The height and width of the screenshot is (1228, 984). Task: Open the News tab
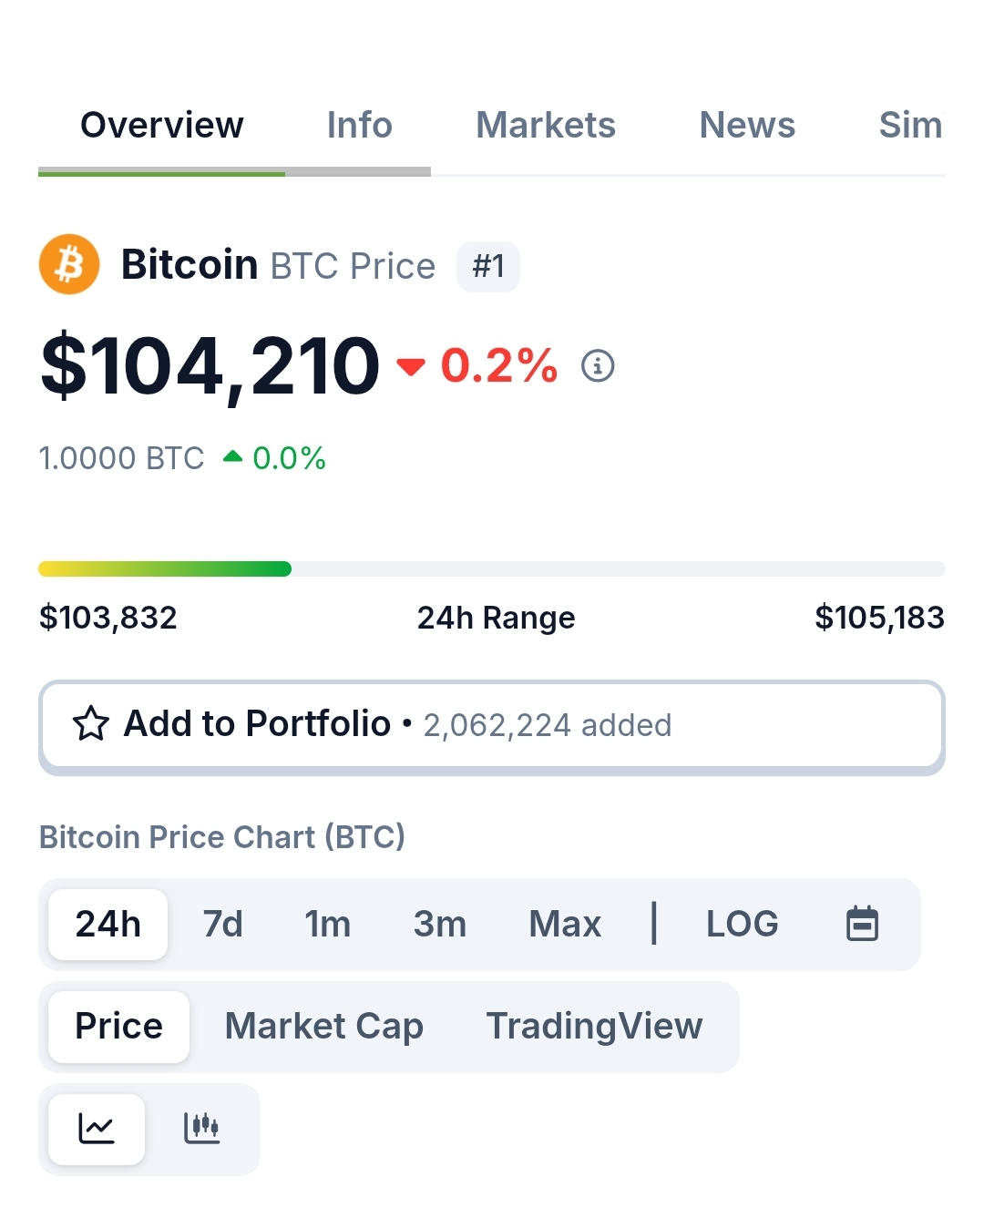pyautogui.click(x=747, y=125)
